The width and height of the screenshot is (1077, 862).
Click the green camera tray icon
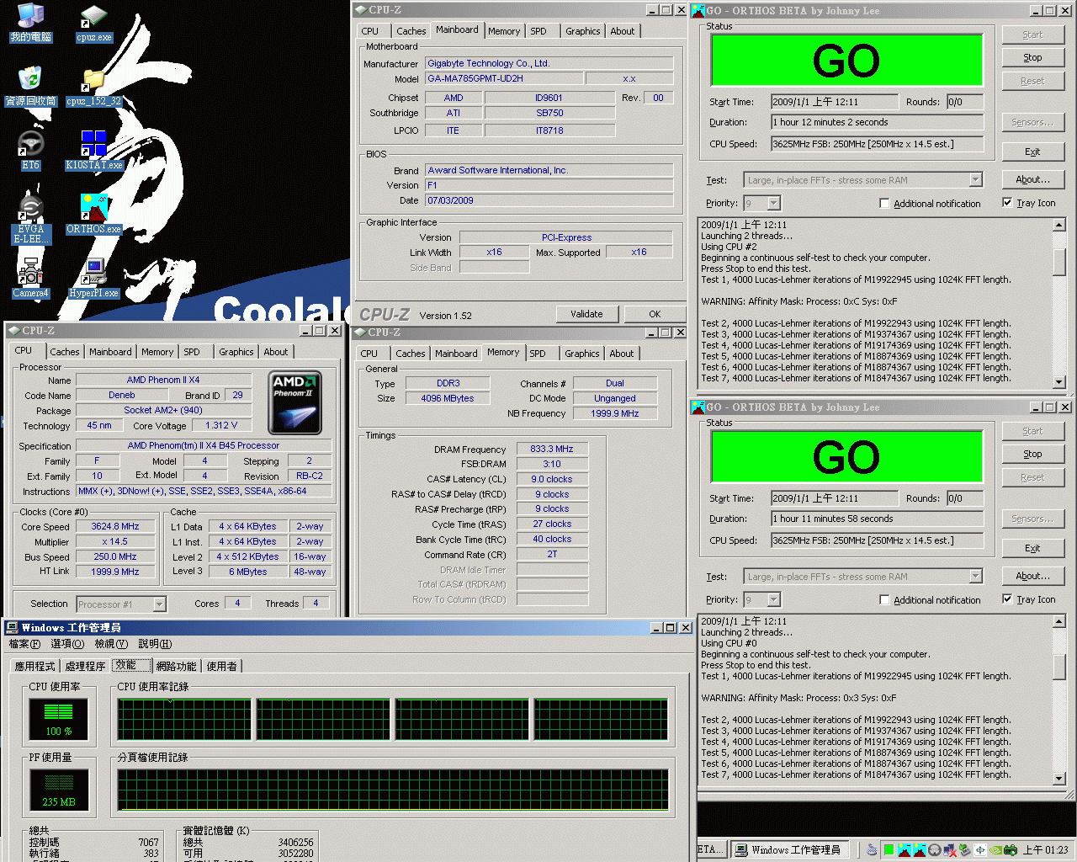(x=1011, y=849)
